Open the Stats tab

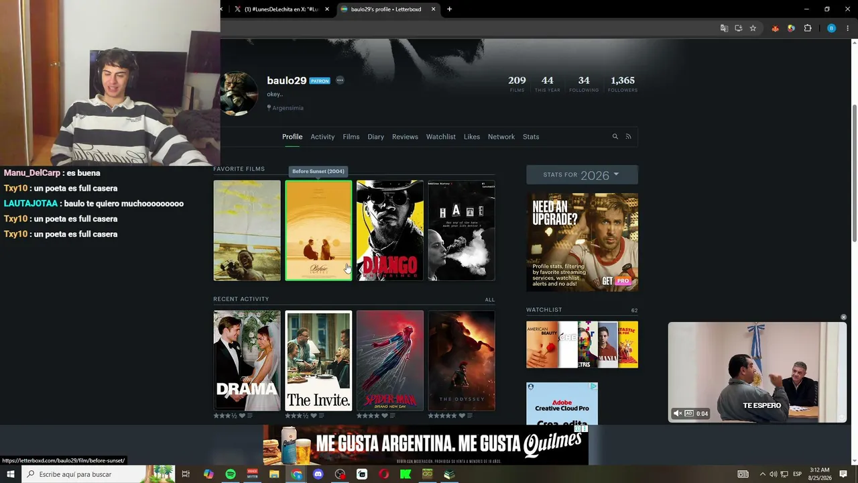531,137
